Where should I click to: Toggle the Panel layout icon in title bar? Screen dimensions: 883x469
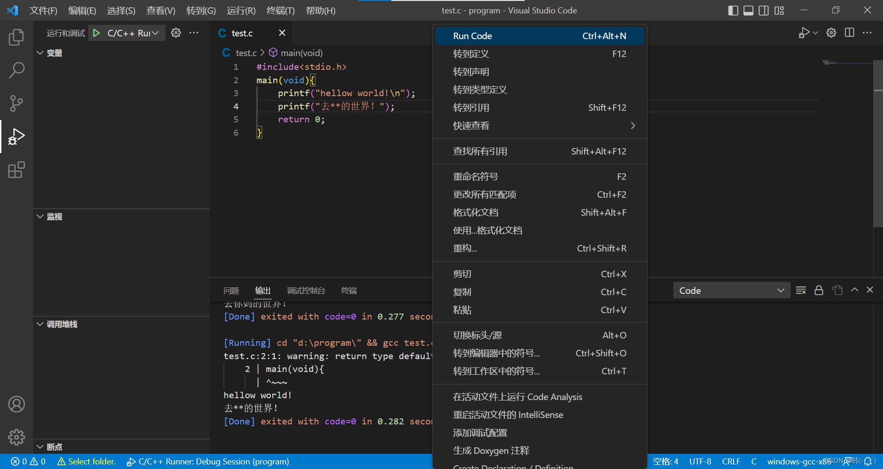[x=748, y=10]
